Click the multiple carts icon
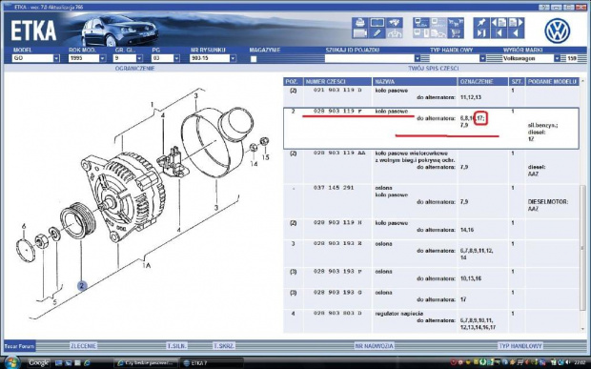Image resolution: width=591 pixels, height=369 pixels. pos(456,22)
